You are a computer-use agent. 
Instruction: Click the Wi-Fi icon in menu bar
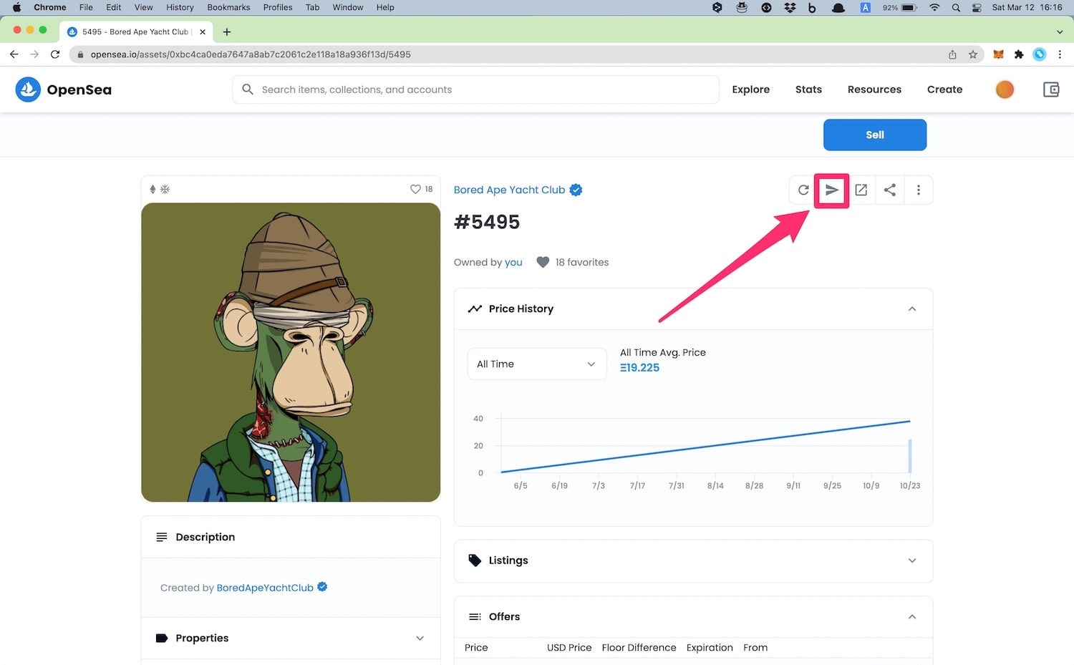(934, 7)
